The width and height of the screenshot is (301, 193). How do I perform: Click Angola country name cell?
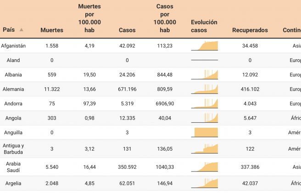(x=13, y=118)
